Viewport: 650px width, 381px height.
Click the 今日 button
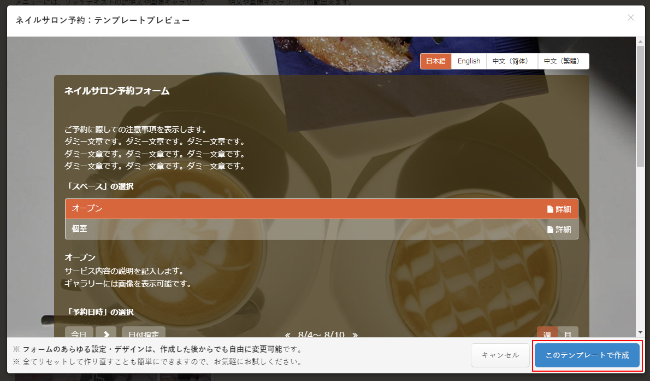79,333
